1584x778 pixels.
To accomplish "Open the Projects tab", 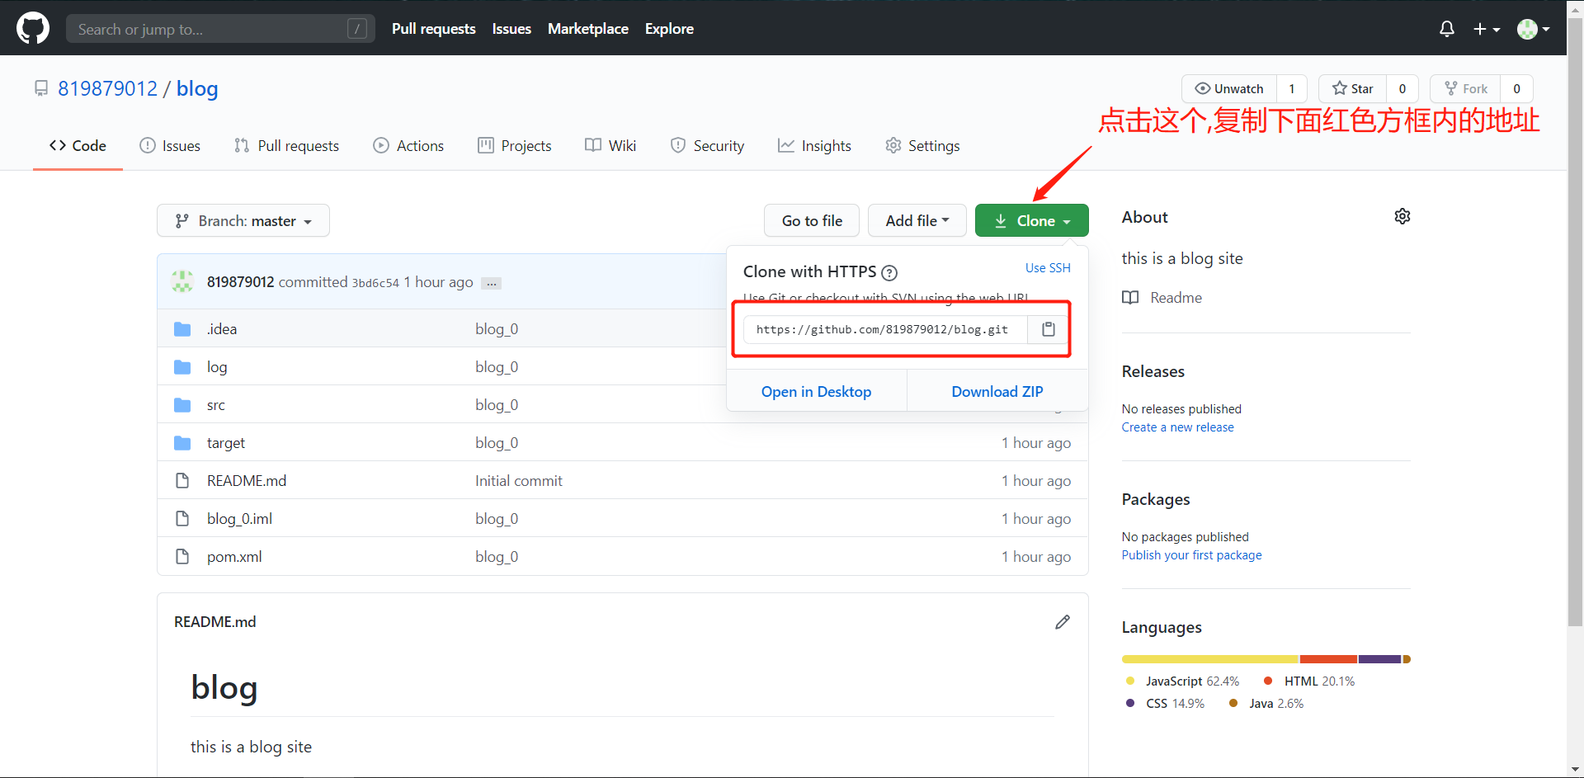I will (x=515, y=145).
